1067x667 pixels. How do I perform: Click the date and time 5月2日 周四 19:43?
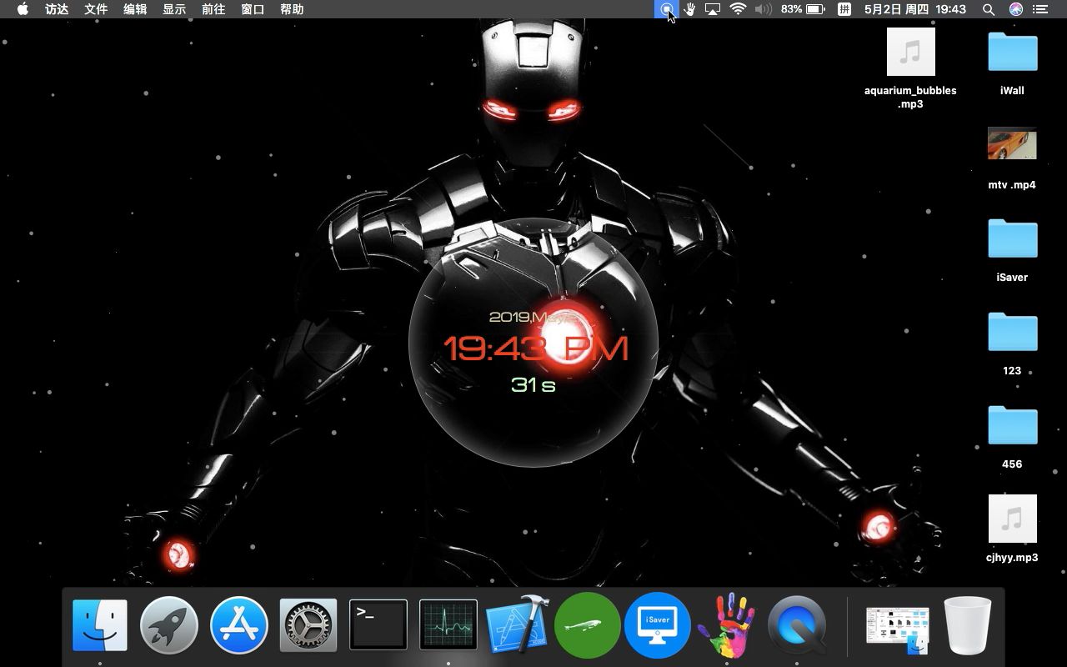(x=914, y=9)
